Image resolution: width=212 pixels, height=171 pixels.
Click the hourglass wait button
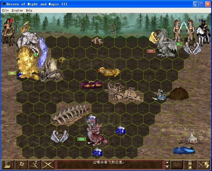pos(190,164)
